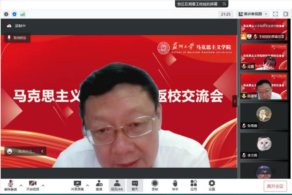Select 李文娟 participant tile
292x195 pixels.
(264, 146)
